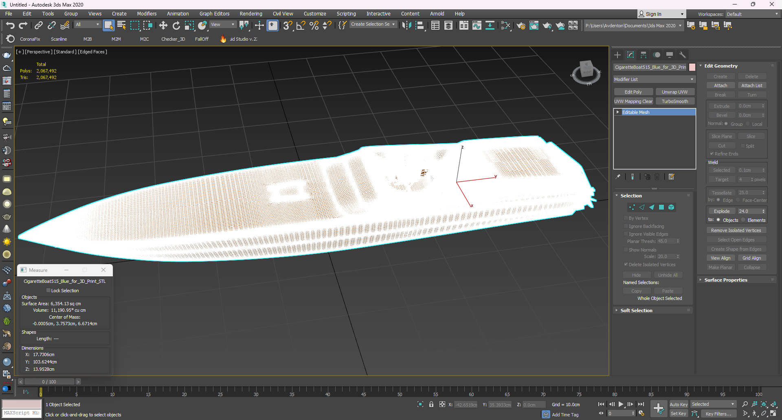782x420 pixels.
Task: Switch to the Motion panel tab
Action: pyautogui.click(x=657, y=55)
